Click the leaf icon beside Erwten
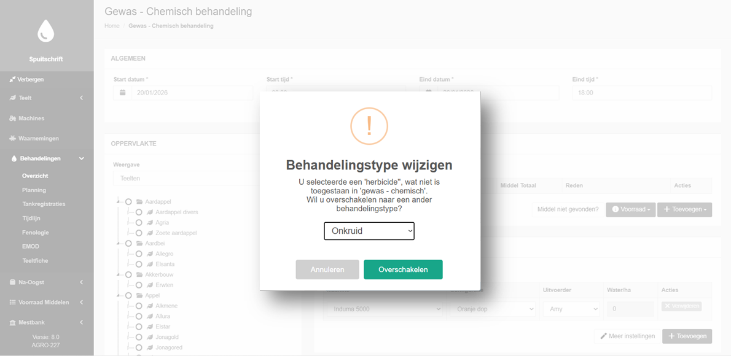 [x=150, y=285]
